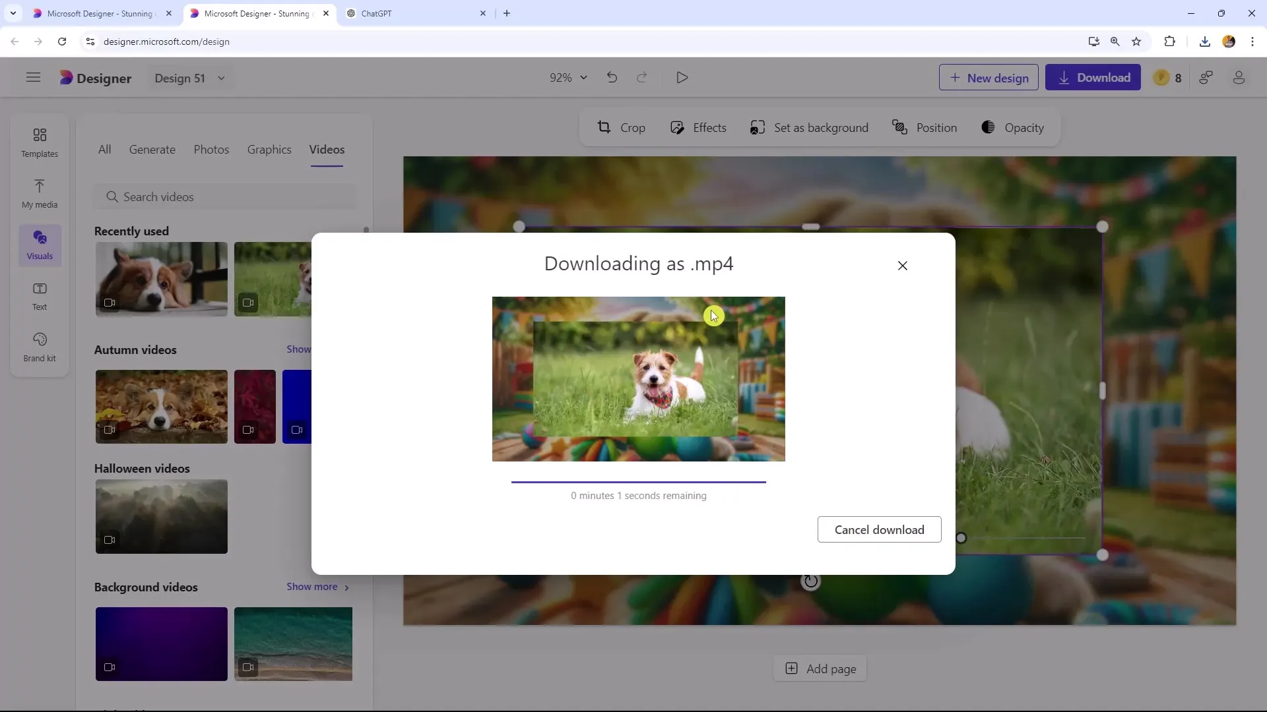This screenshot has height=712, width=1267.
Task: Select the Videos tab
Action: pos(327,148)
